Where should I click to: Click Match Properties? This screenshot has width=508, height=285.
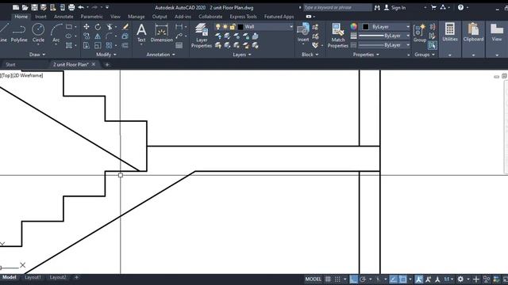click(x=338, y=36)
